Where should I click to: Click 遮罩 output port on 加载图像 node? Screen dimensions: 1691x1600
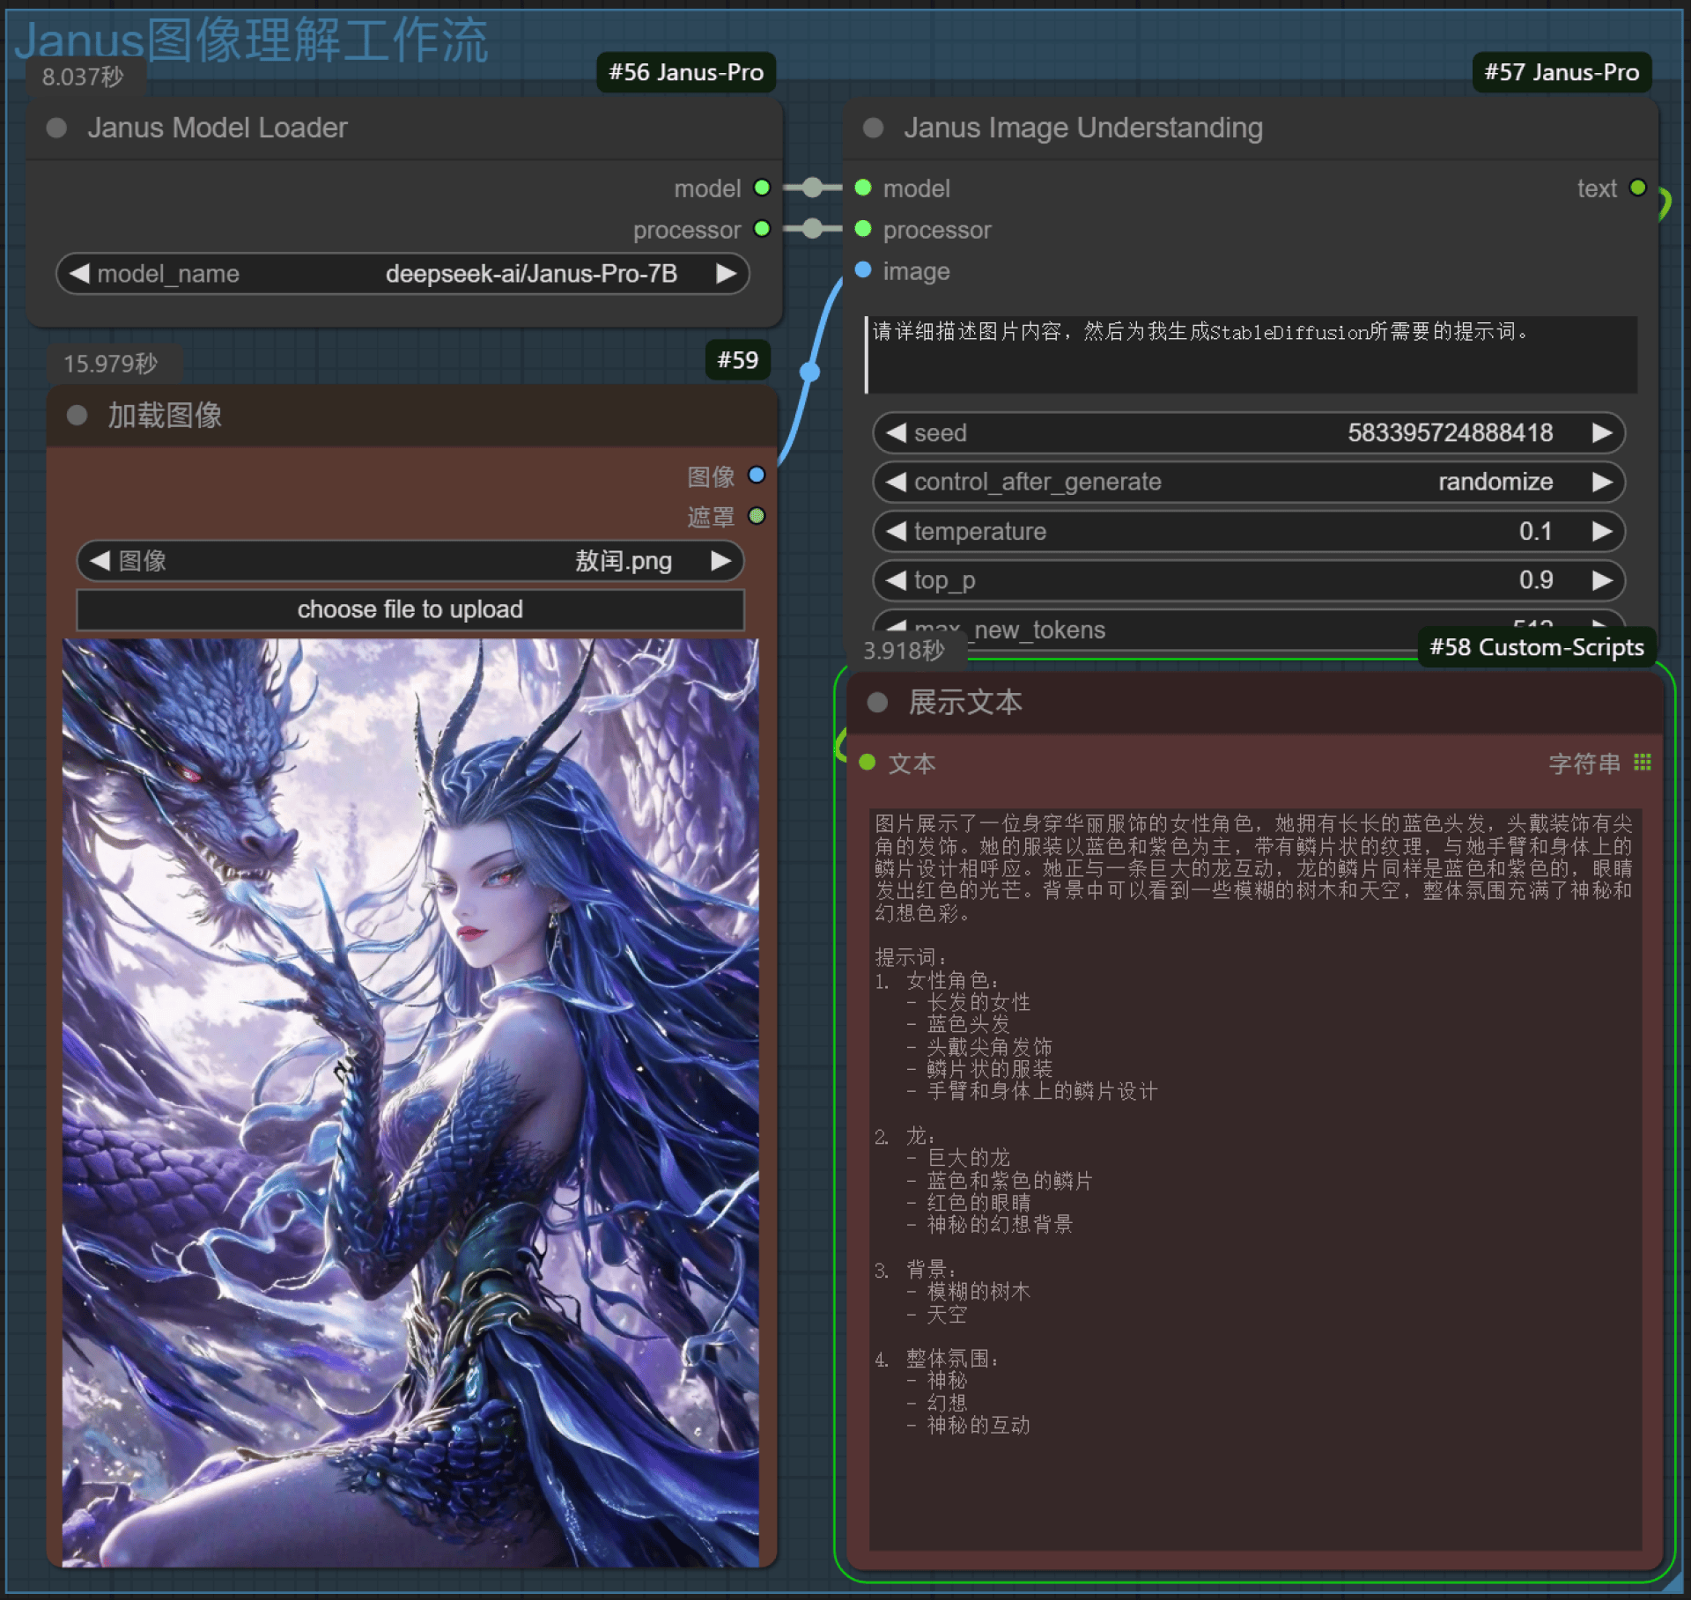756,516
